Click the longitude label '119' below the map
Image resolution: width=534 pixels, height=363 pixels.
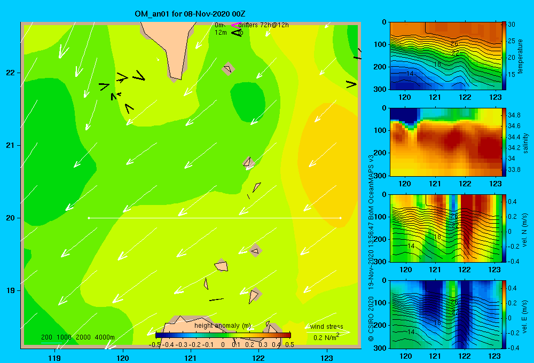pyautogui.click(x=54, y=358)
